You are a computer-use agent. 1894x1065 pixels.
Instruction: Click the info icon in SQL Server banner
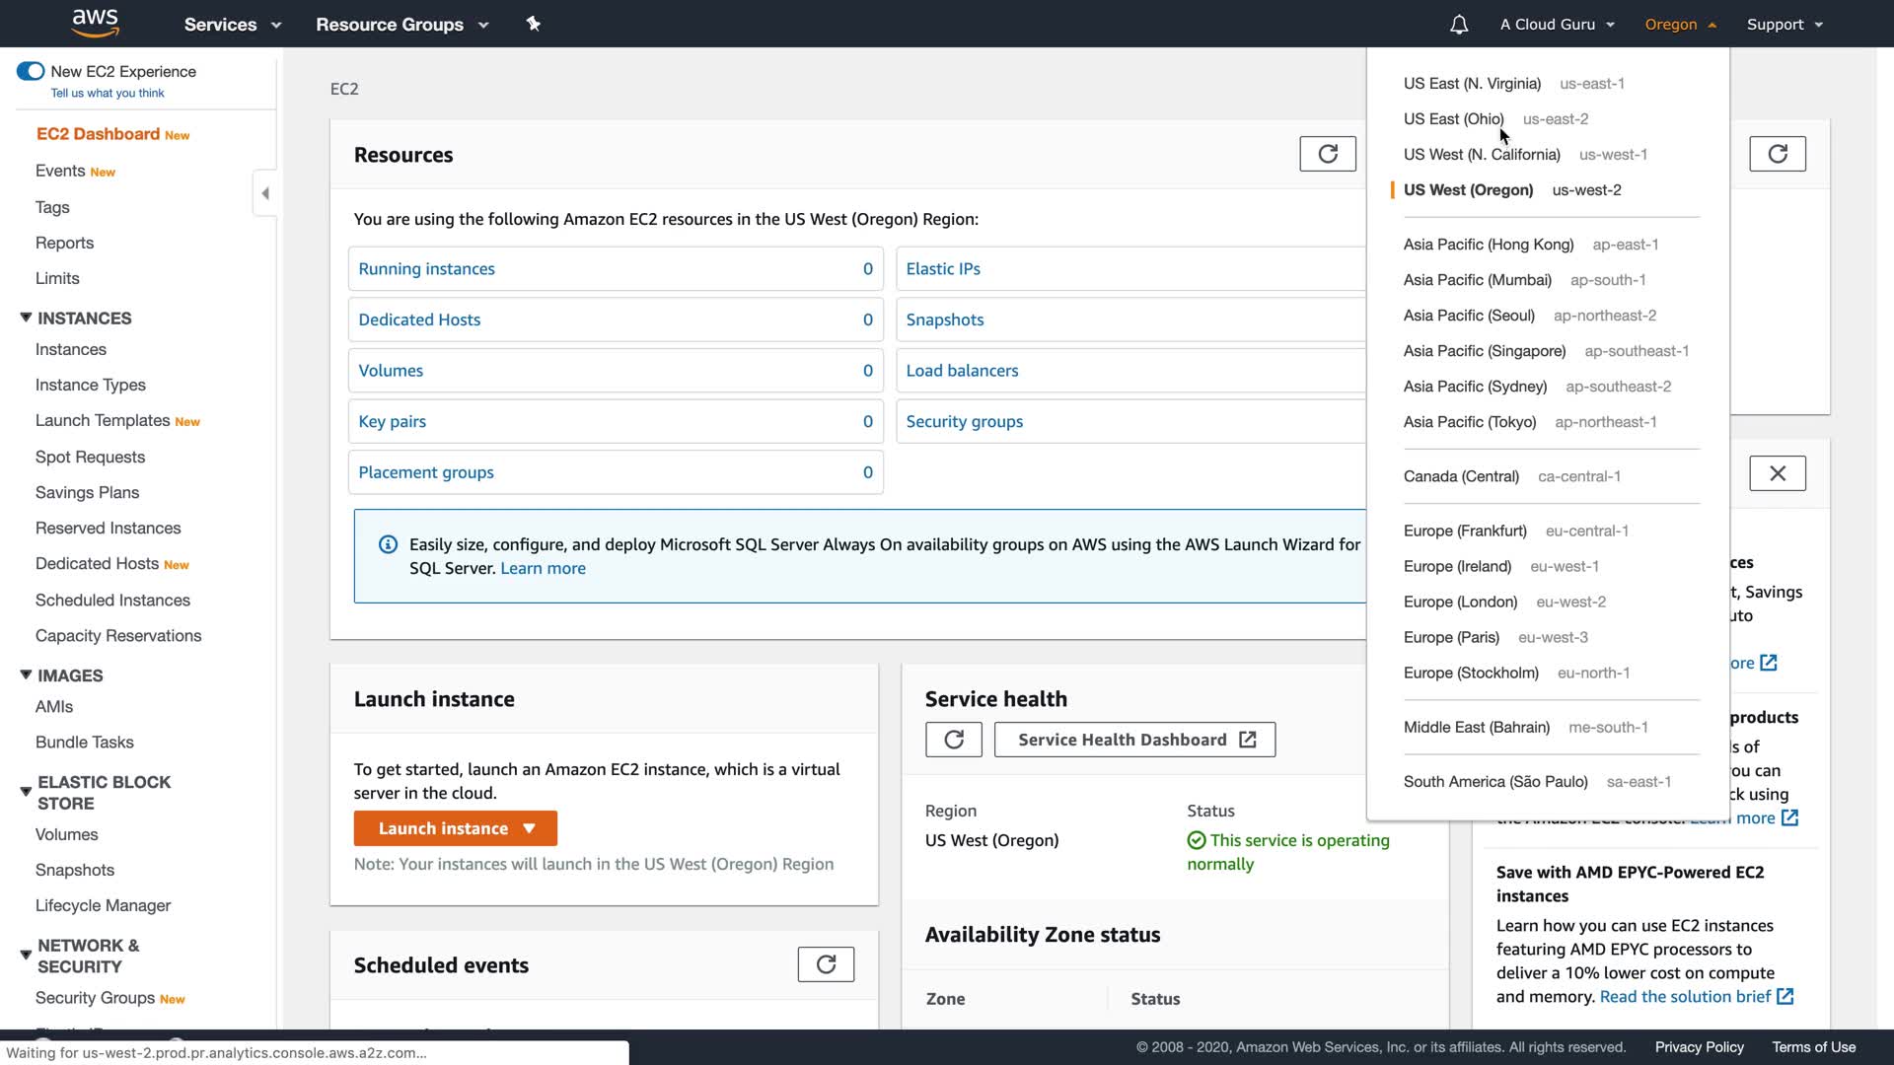coord(388,544)
